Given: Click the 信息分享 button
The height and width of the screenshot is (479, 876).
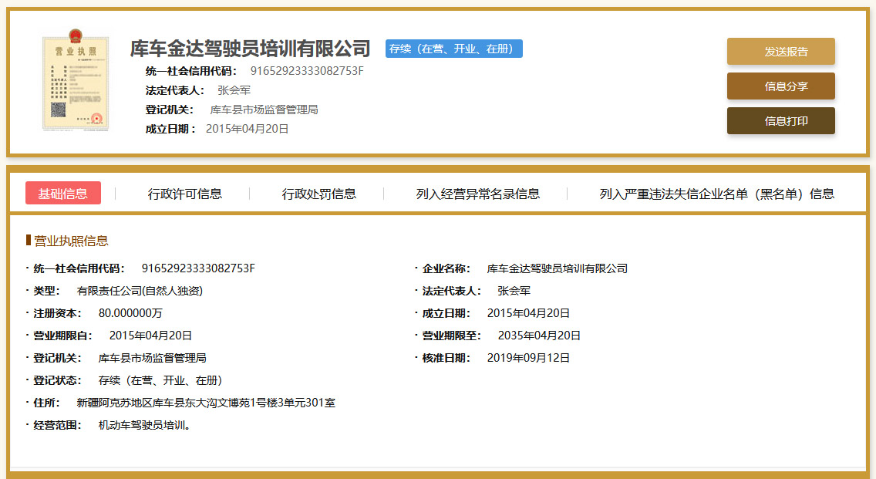Looking at the screenshot, I should point(780,86).
